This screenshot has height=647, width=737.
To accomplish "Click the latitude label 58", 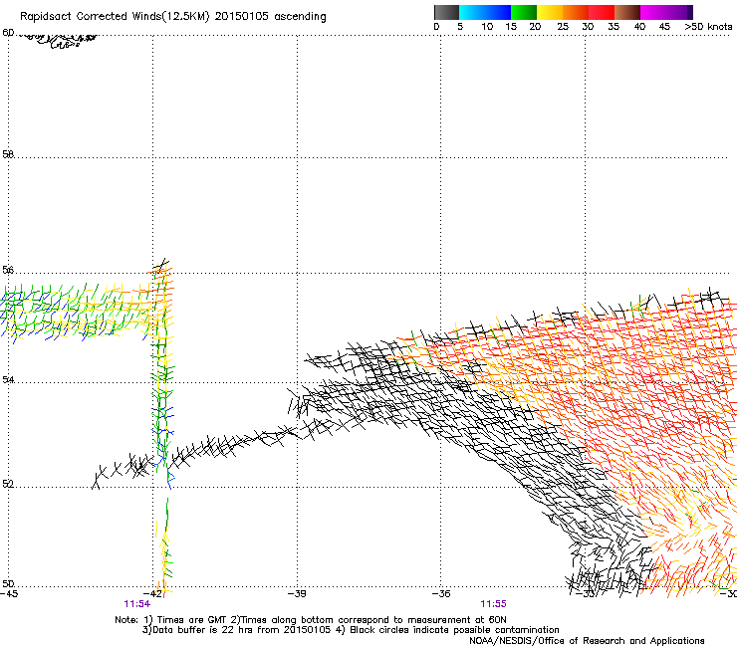I will pos(8,154).
